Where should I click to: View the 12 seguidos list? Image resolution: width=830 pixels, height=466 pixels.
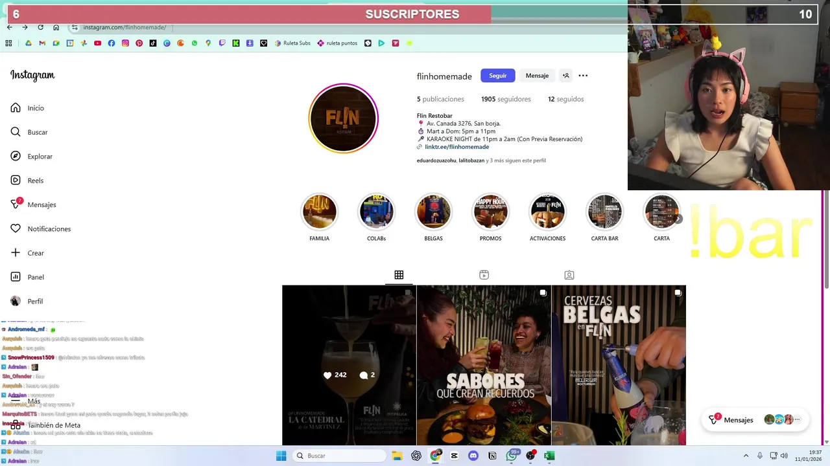point(565,99)
